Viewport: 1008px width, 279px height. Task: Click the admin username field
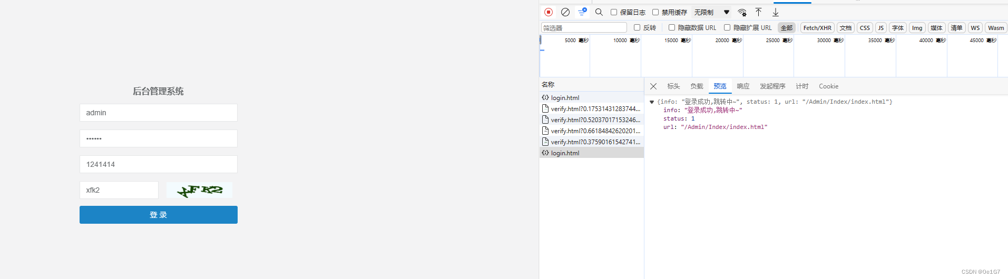pos(159,113)
